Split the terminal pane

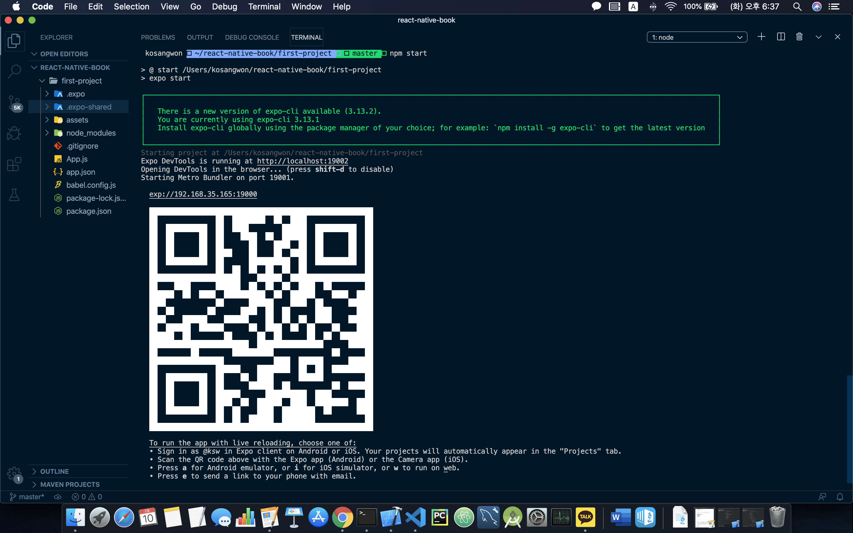(x=780, y=37)
